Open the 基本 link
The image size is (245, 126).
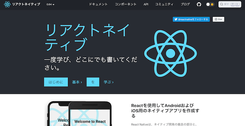pos(77,82)
